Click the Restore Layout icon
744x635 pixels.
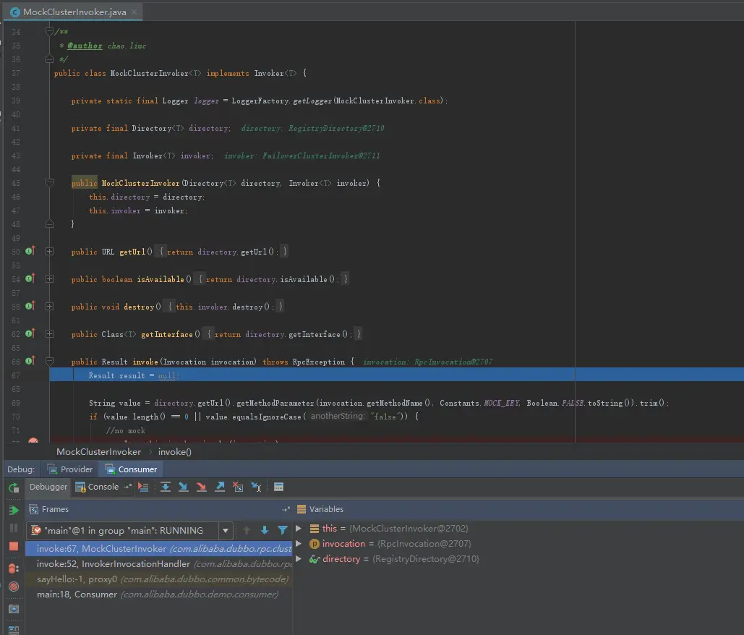[x=14, y=630]
